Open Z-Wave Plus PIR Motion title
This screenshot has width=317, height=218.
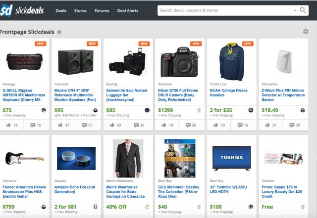coord(283,95)
